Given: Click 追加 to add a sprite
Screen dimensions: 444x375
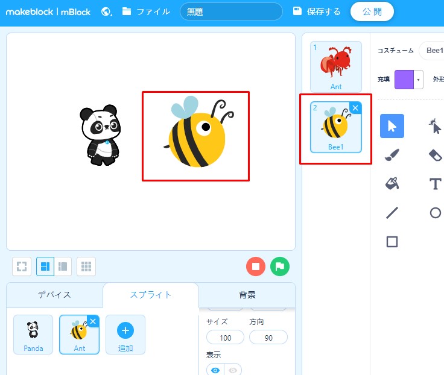Looking at the screenshot, I should click(x=125, y=335).
